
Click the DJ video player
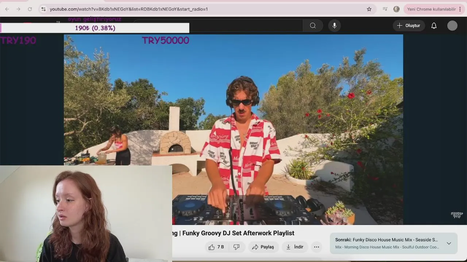tap(233, 130)
